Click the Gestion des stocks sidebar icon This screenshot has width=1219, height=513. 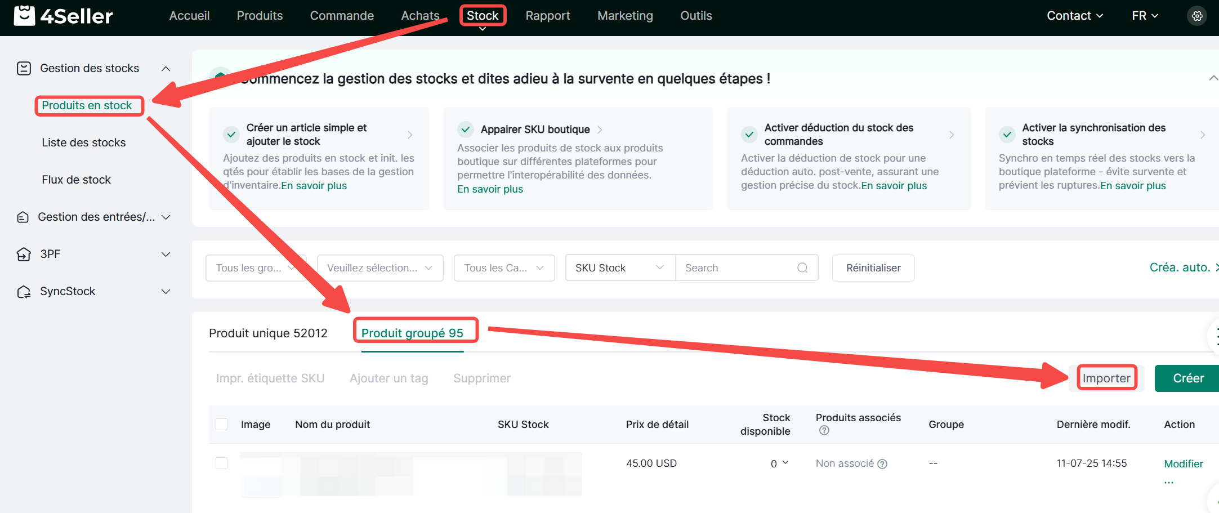[24, 69]
